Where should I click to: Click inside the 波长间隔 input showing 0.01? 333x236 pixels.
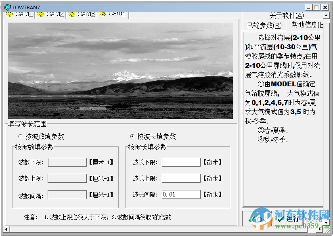coord(182,194)
